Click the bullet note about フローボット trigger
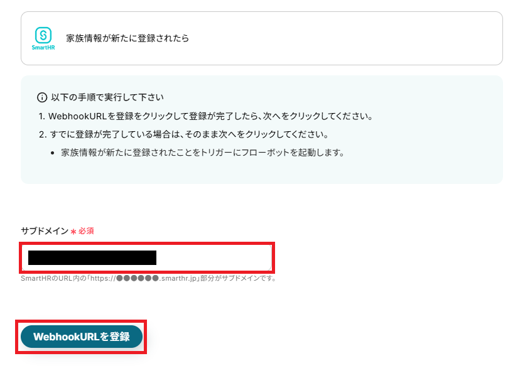The height and width of the screenshot is (378, 525). (203, 153)
